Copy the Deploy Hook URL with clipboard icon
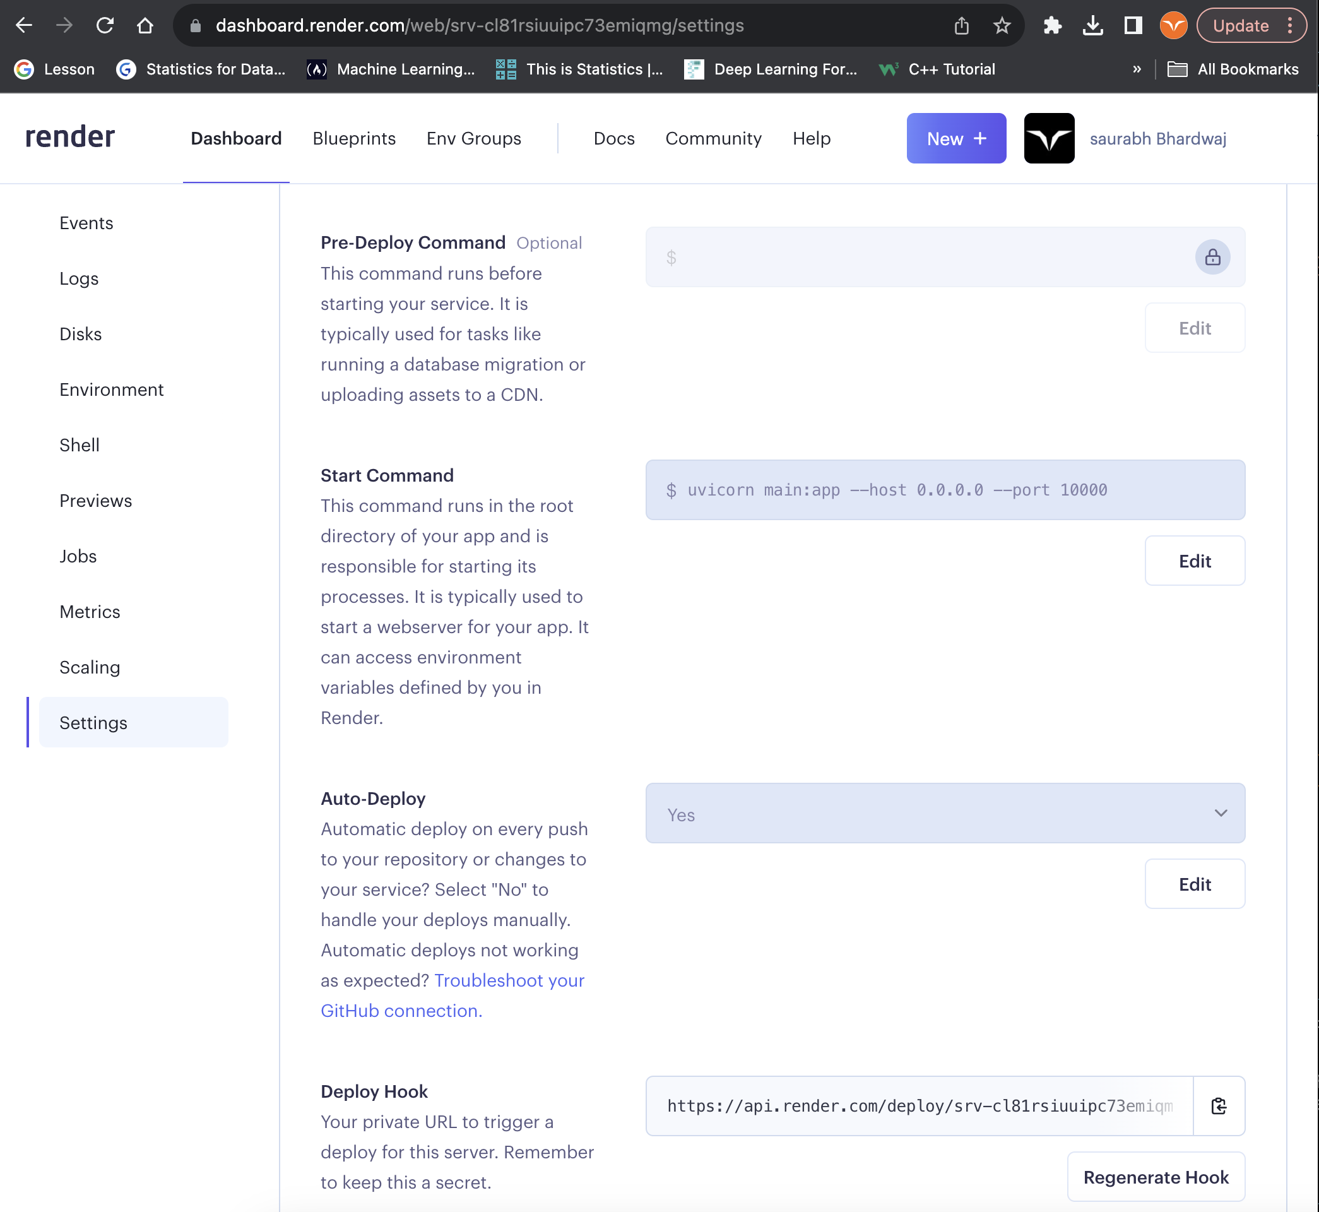 (1218, 1106)
